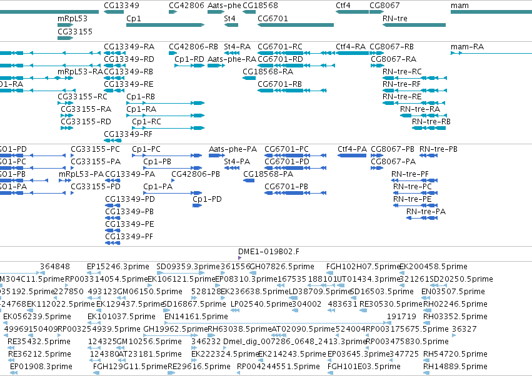Select the CG33155 gene label
Image resolution: width=532 pixels, height=376 pixels.
pyautogui.click(x=75, y=31)
